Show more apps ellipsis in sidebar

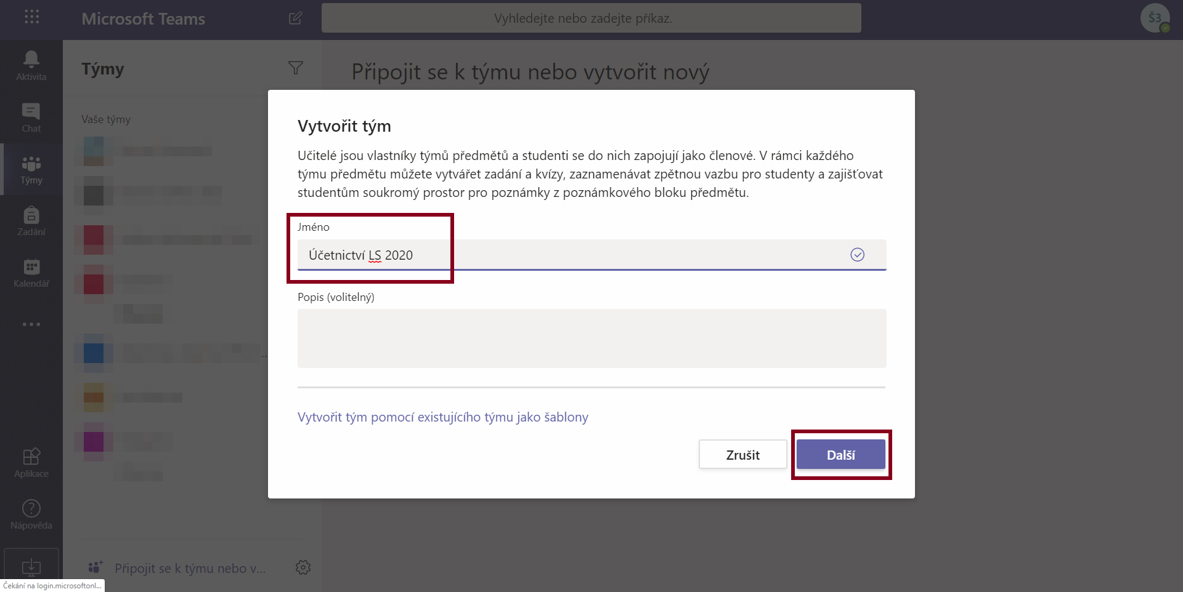[31, 324]
